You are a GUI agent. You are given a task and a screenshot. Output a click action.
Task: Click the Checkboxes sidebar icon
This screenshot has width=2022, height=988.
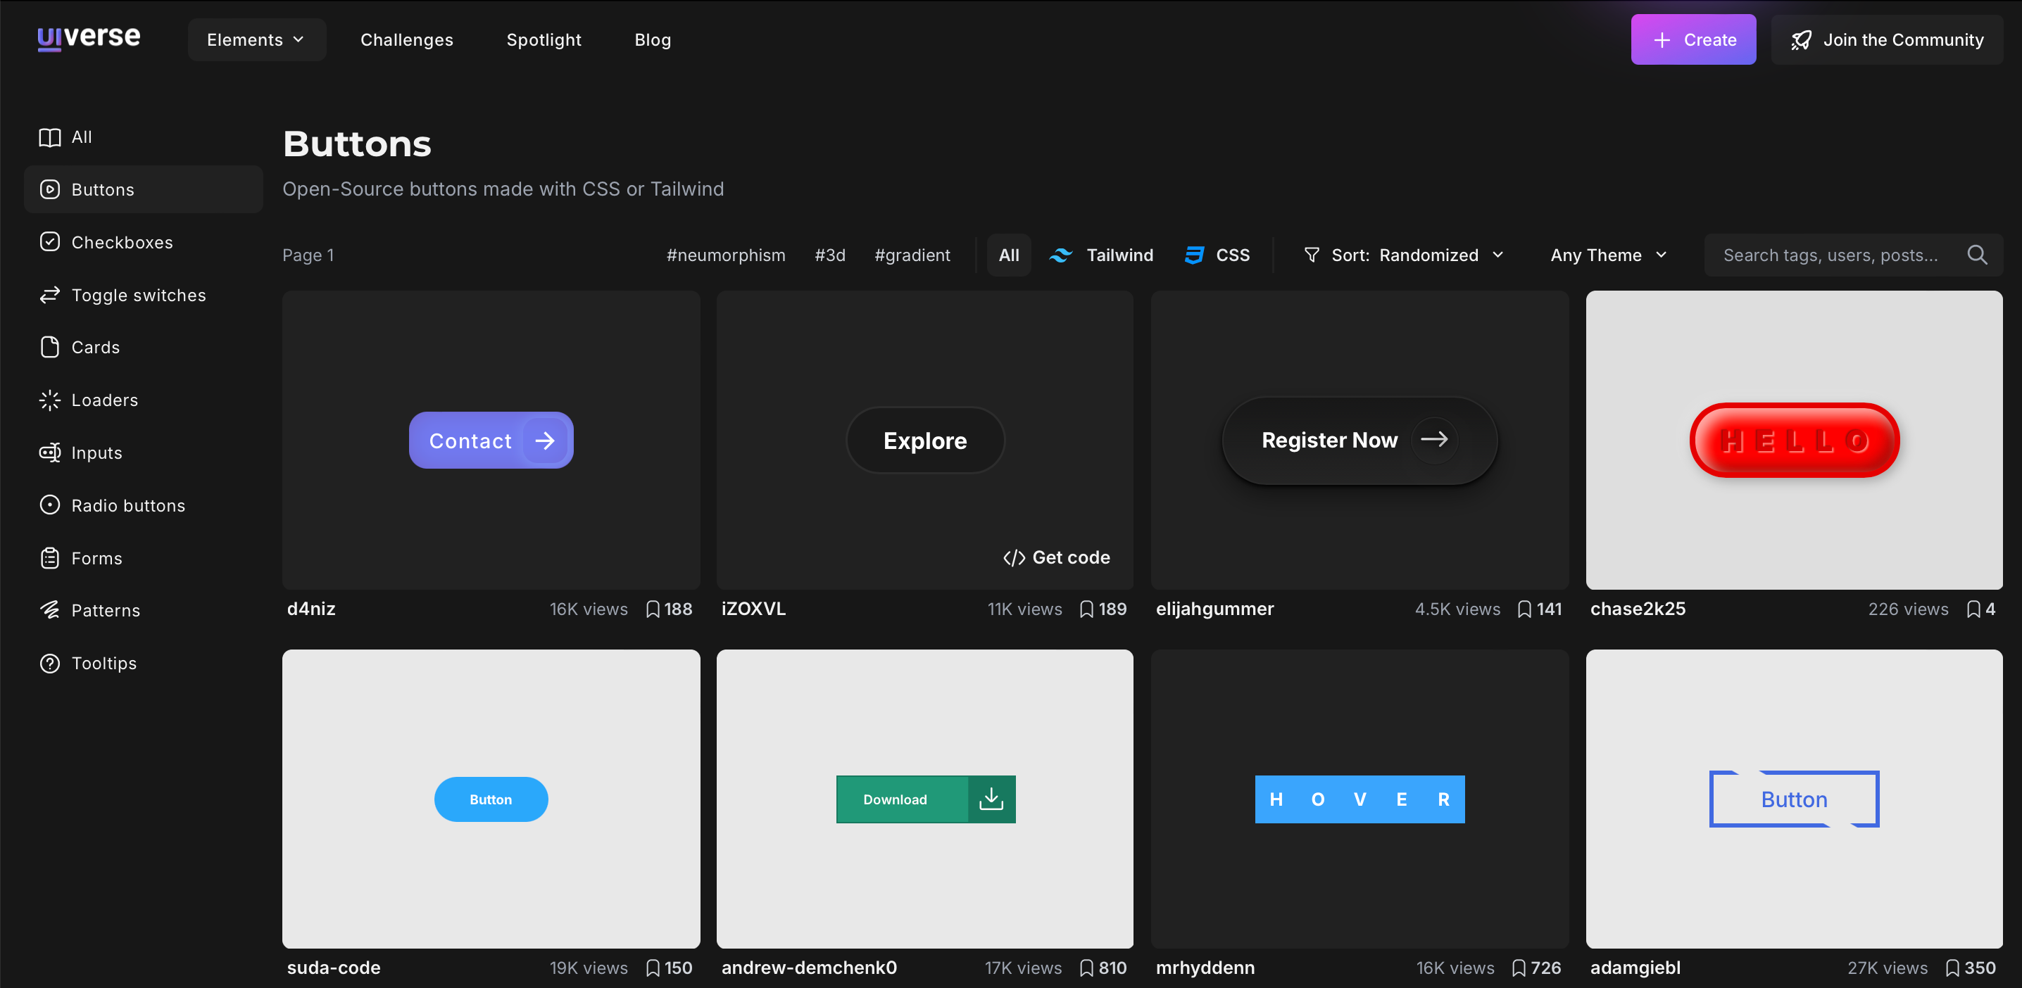coord(49,241)
